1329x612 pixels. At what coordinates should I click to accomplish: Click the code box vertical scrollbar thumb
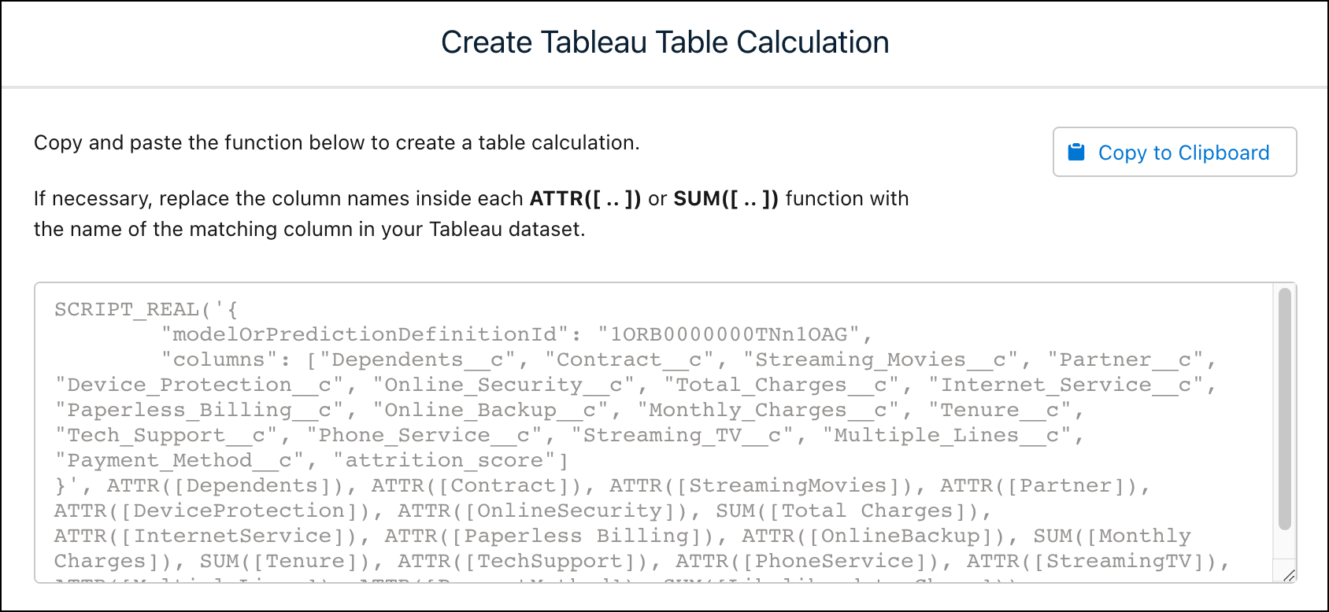click(1284, 409)
